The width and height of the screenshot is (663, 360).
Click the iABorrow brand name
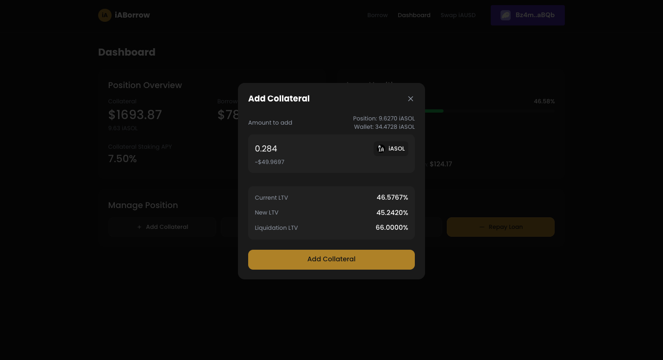132,15
